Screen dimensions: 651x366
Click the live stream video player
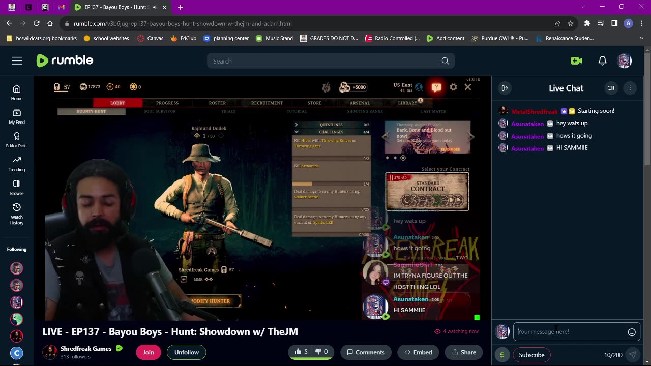click(x=263, y=198)
